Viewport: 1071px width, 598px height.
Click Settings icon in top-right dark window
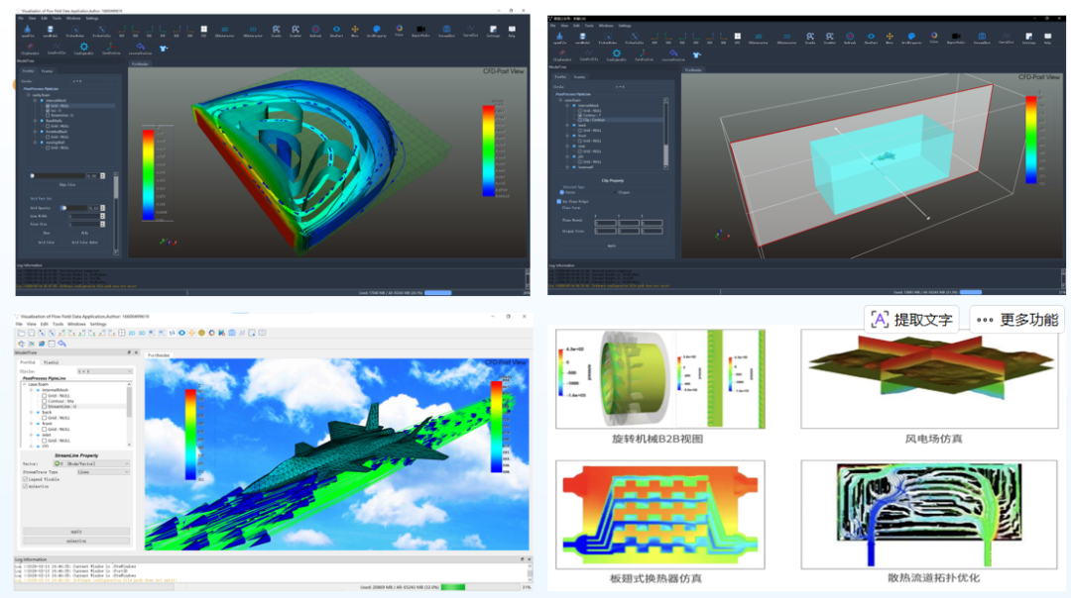1028,37
